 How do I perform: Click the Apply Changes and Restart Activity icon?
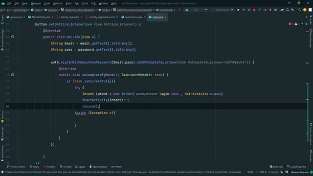tap(244, 10)
